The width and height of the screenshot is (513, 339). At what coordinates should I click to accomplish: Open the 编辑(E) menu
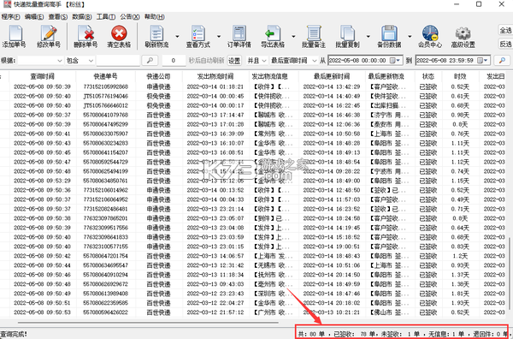[34, 17]
